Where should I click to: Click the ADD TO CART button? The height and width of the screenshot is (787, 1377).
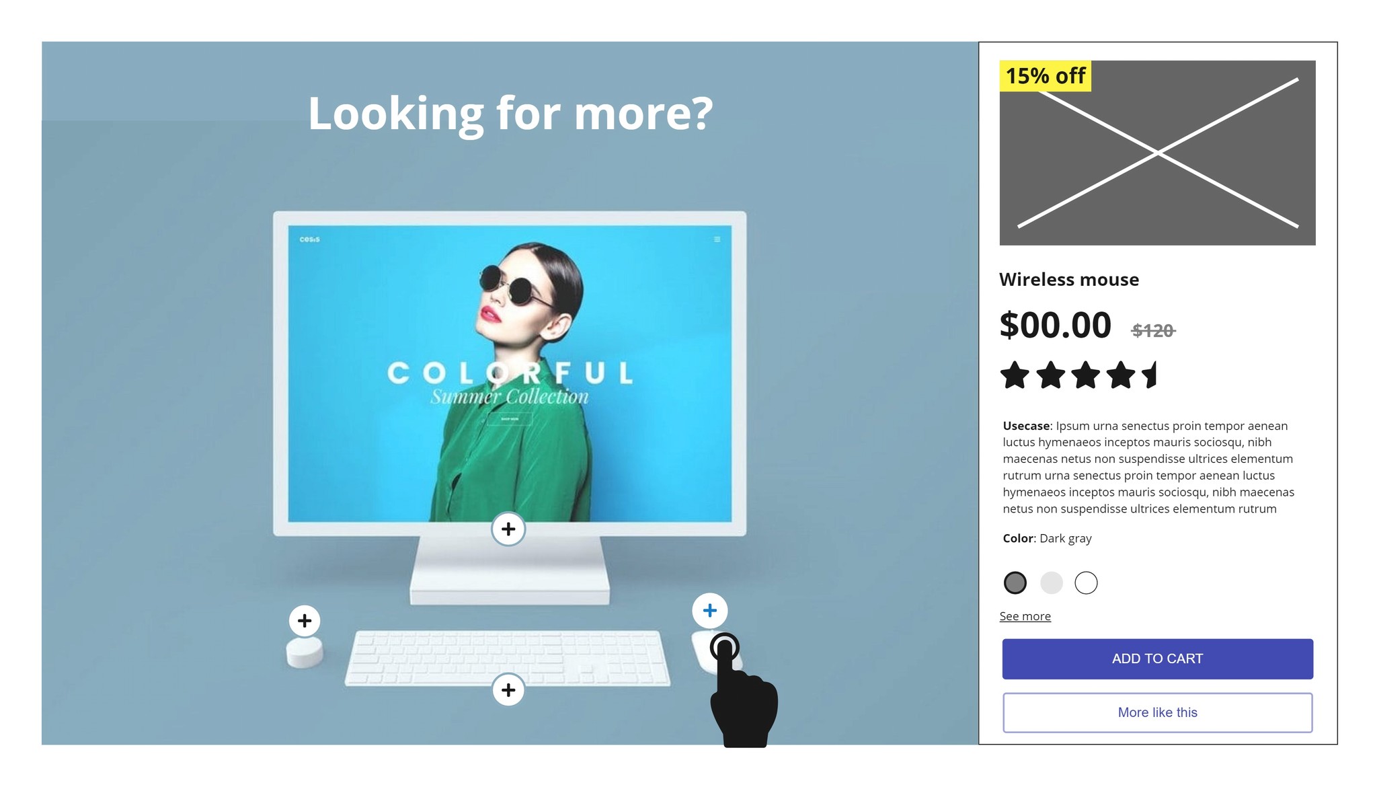[1157, 659]
